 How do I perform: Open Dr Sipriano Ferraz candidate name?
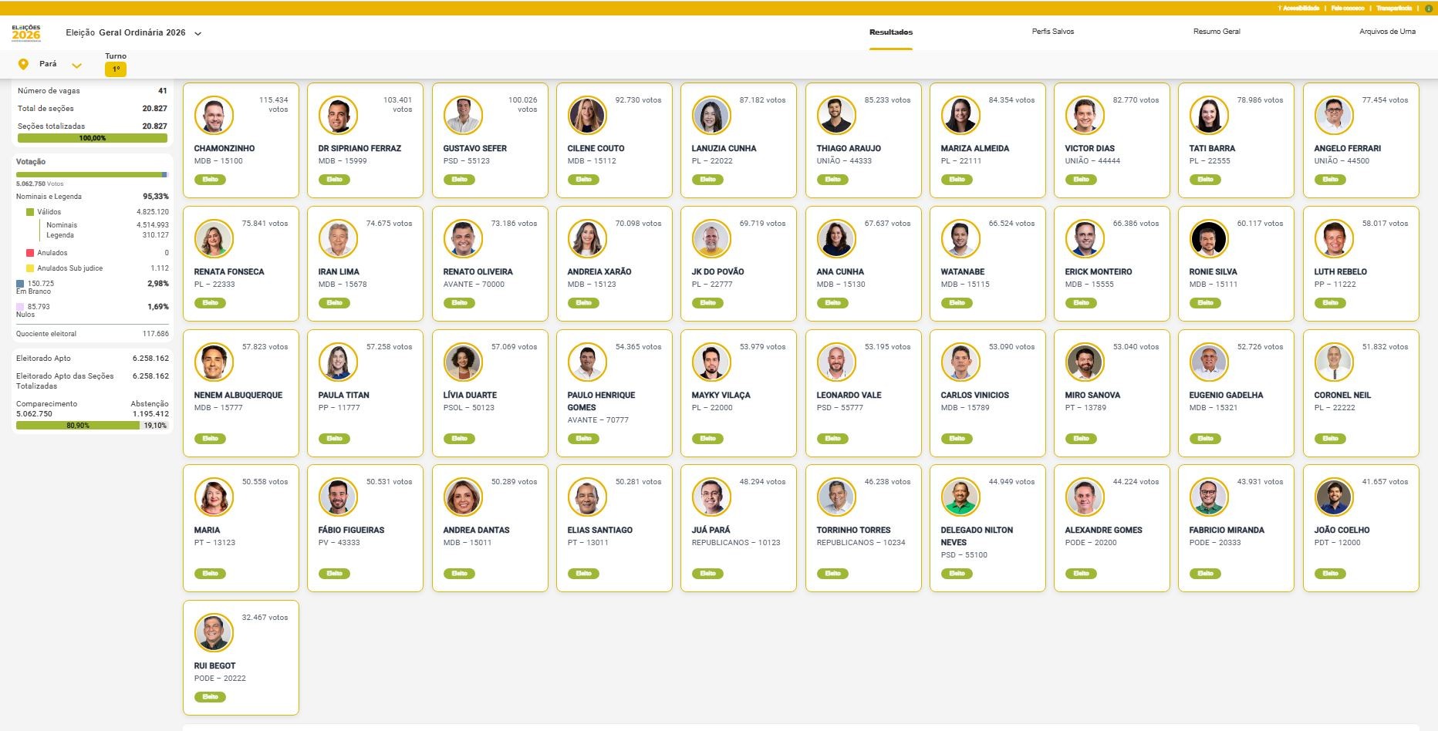click(x=359, y=148)
